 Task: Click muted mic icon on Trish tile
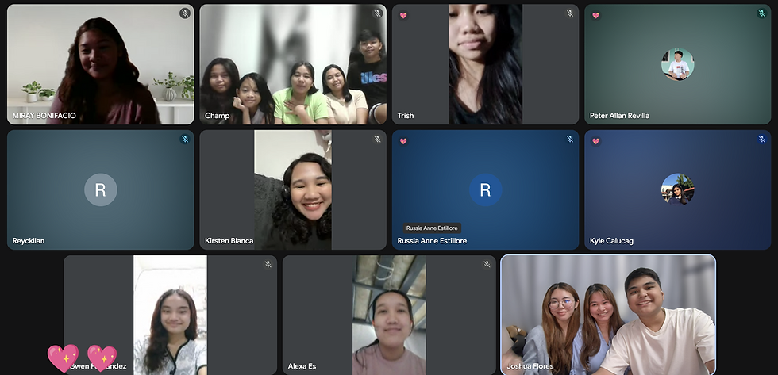(570, 13)
